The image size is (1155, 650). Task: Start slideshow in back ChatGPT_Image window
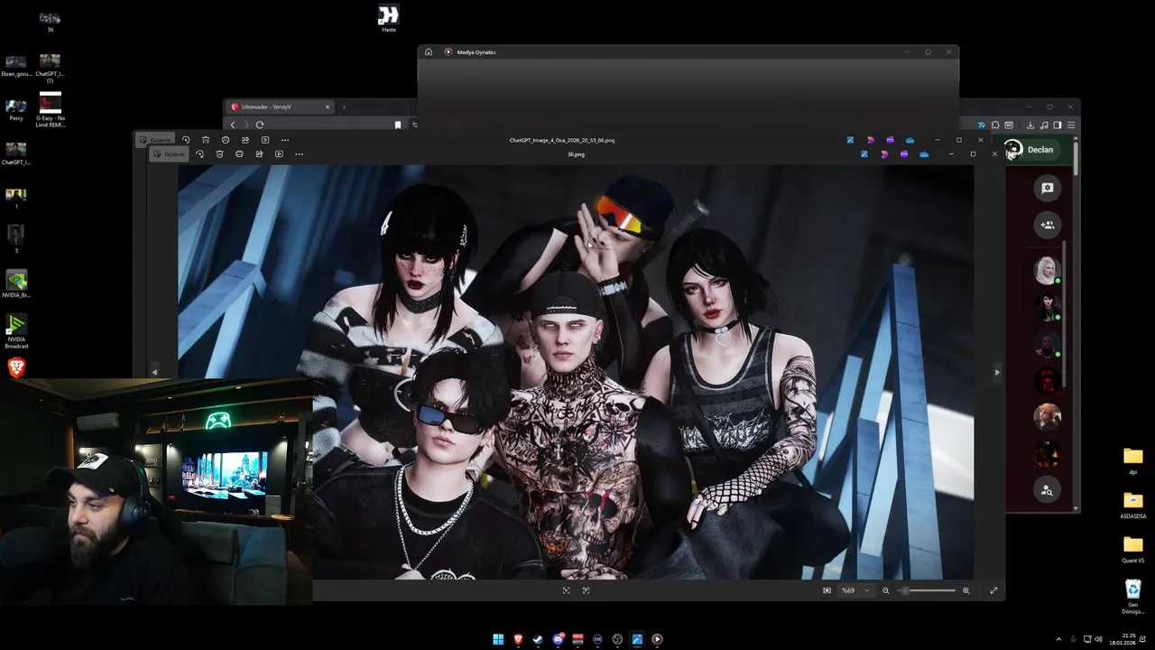click(x=265, y=140)
